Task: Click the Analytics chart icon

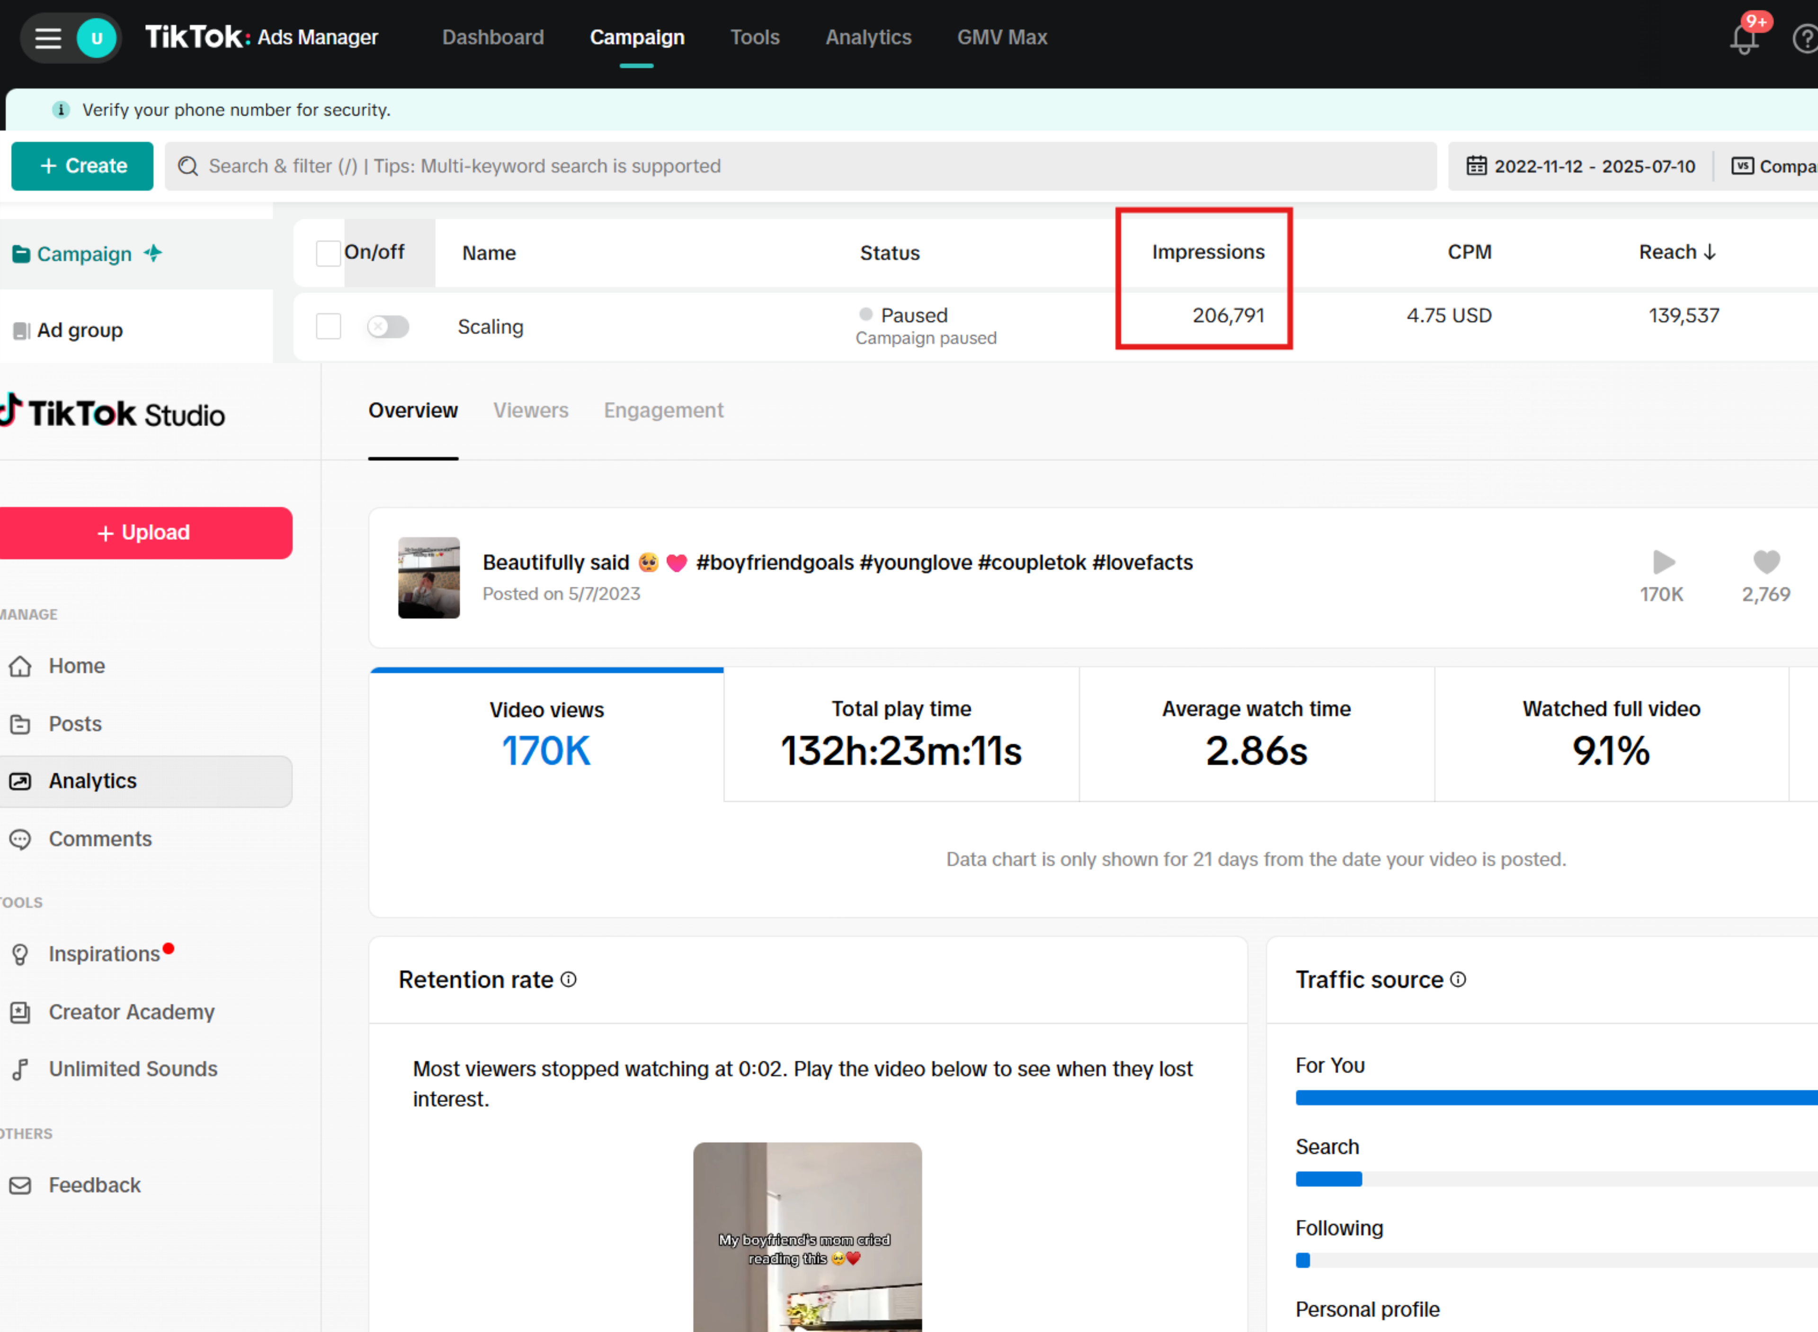Action: click(x=20, y=781)
